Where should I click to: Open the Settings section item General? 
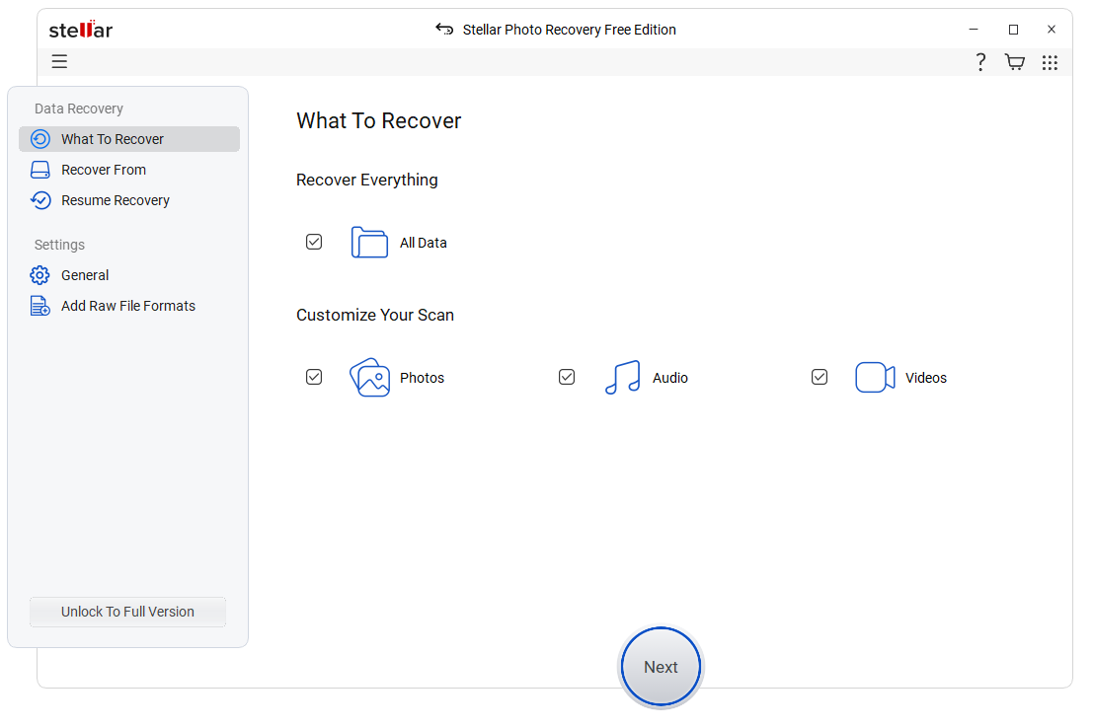[83, 275]
